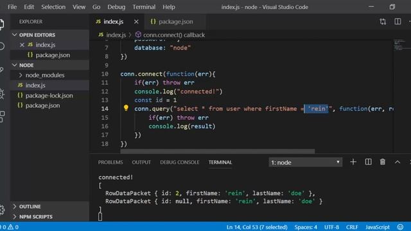
Task: Expand the node_modules folder
Action: tap(45, 75)
